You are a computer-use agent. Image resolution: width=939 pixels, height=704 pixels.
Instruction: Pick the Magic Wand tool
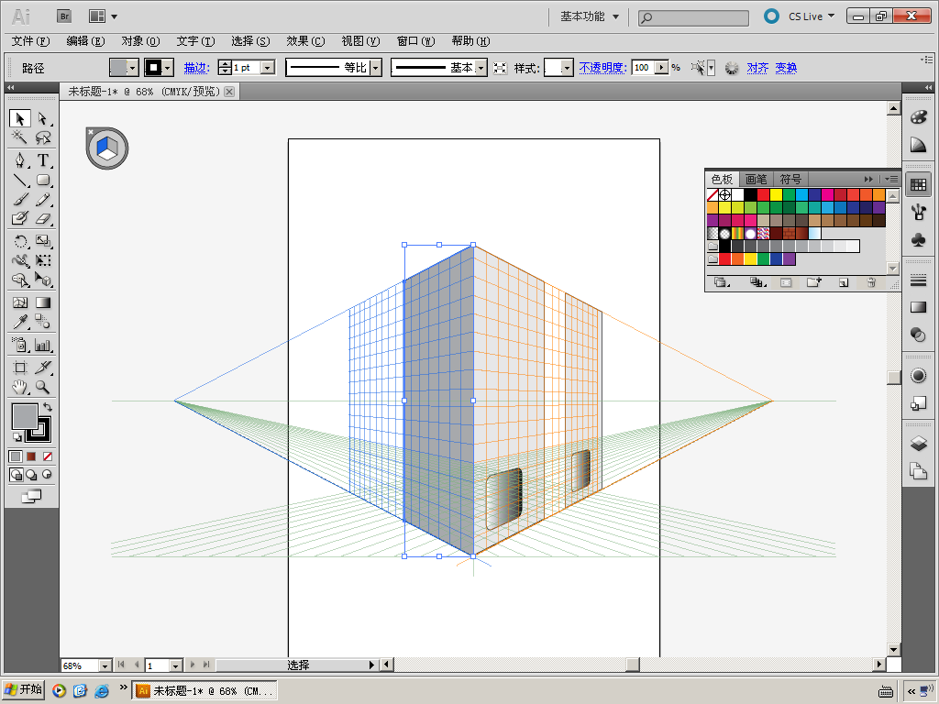[19, 138]
